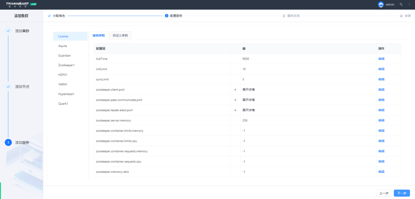
Task: Click the 添加节点 step label
Action: (x=22, y=87)
